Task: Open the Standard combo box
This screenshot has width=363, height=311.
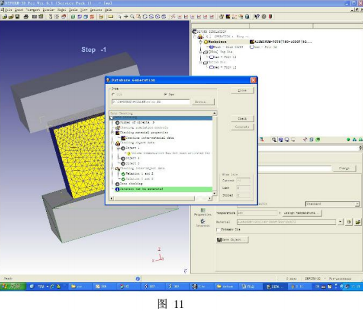Action: [x=332, y=203]
